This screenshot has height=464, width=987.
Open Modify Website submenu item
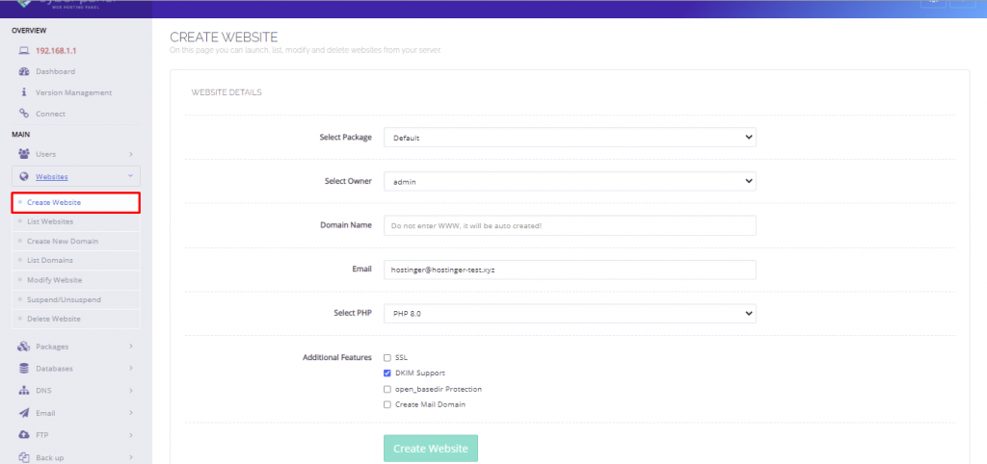[75, 280]
